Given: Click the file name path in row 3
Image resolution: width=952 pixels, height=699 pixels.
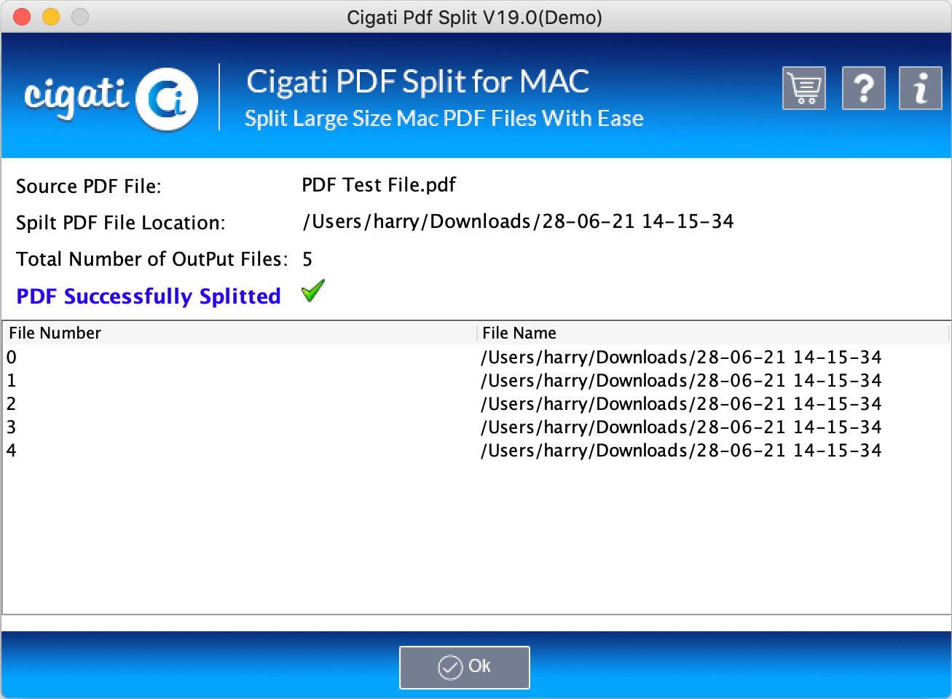Looking at the screenshot, I should pyautogui.click(x=681, y=427).
